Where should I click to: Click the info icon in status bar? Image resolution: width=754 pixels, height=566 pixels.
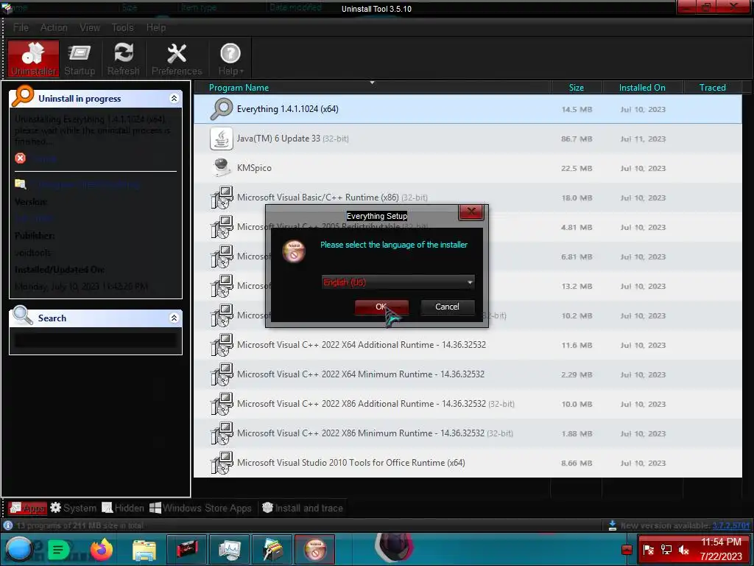[x=7, y=525]
